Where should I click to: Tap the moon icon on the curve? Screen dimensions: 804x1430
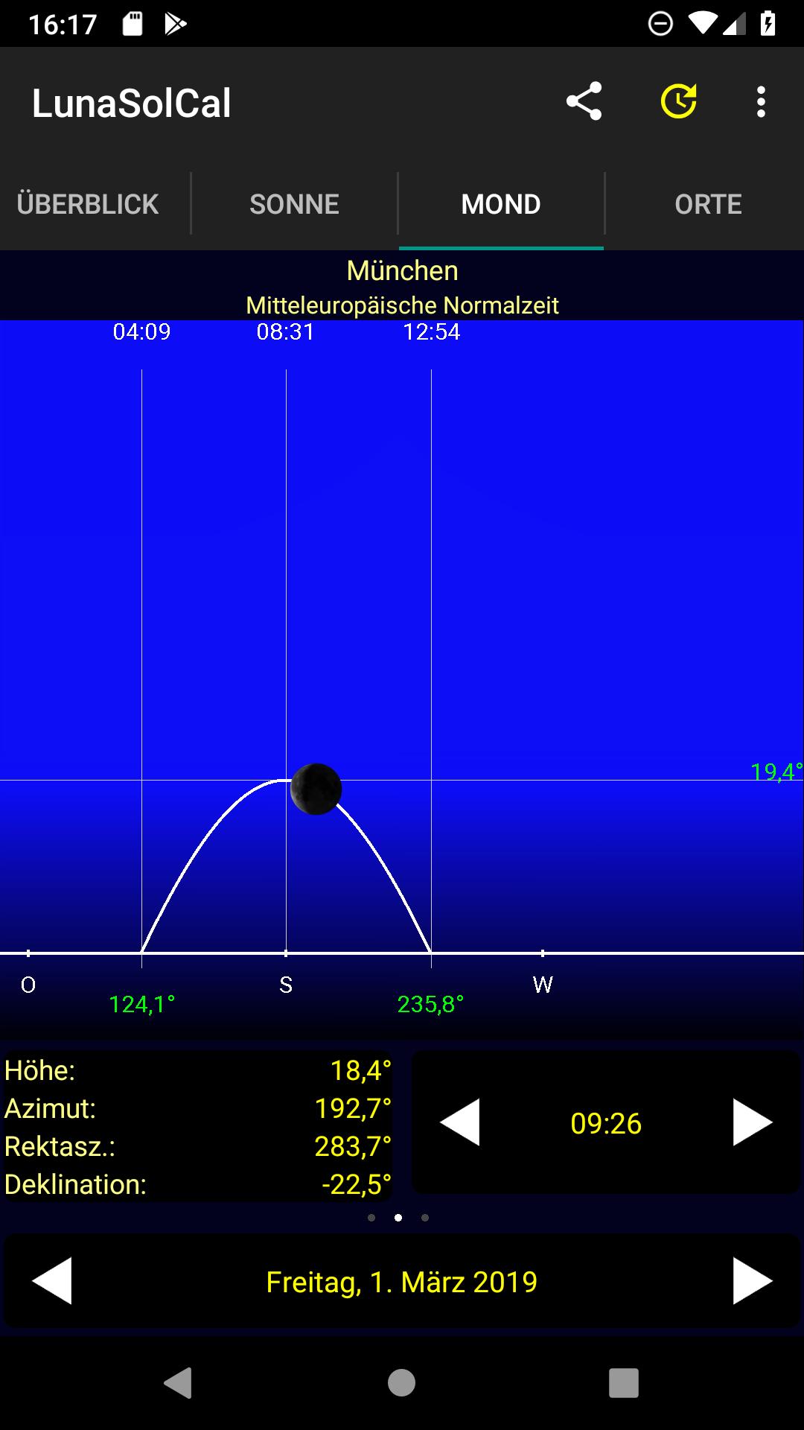pyautogui.click(x=316, y=789)
